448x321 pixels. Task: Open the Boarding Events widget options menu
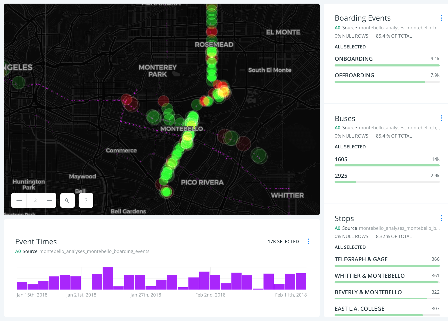pos(442,18)
